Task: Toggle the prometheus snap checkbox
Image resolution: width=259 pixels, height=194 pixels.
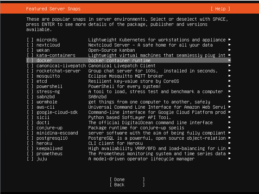Action: [x=30, y=154]
